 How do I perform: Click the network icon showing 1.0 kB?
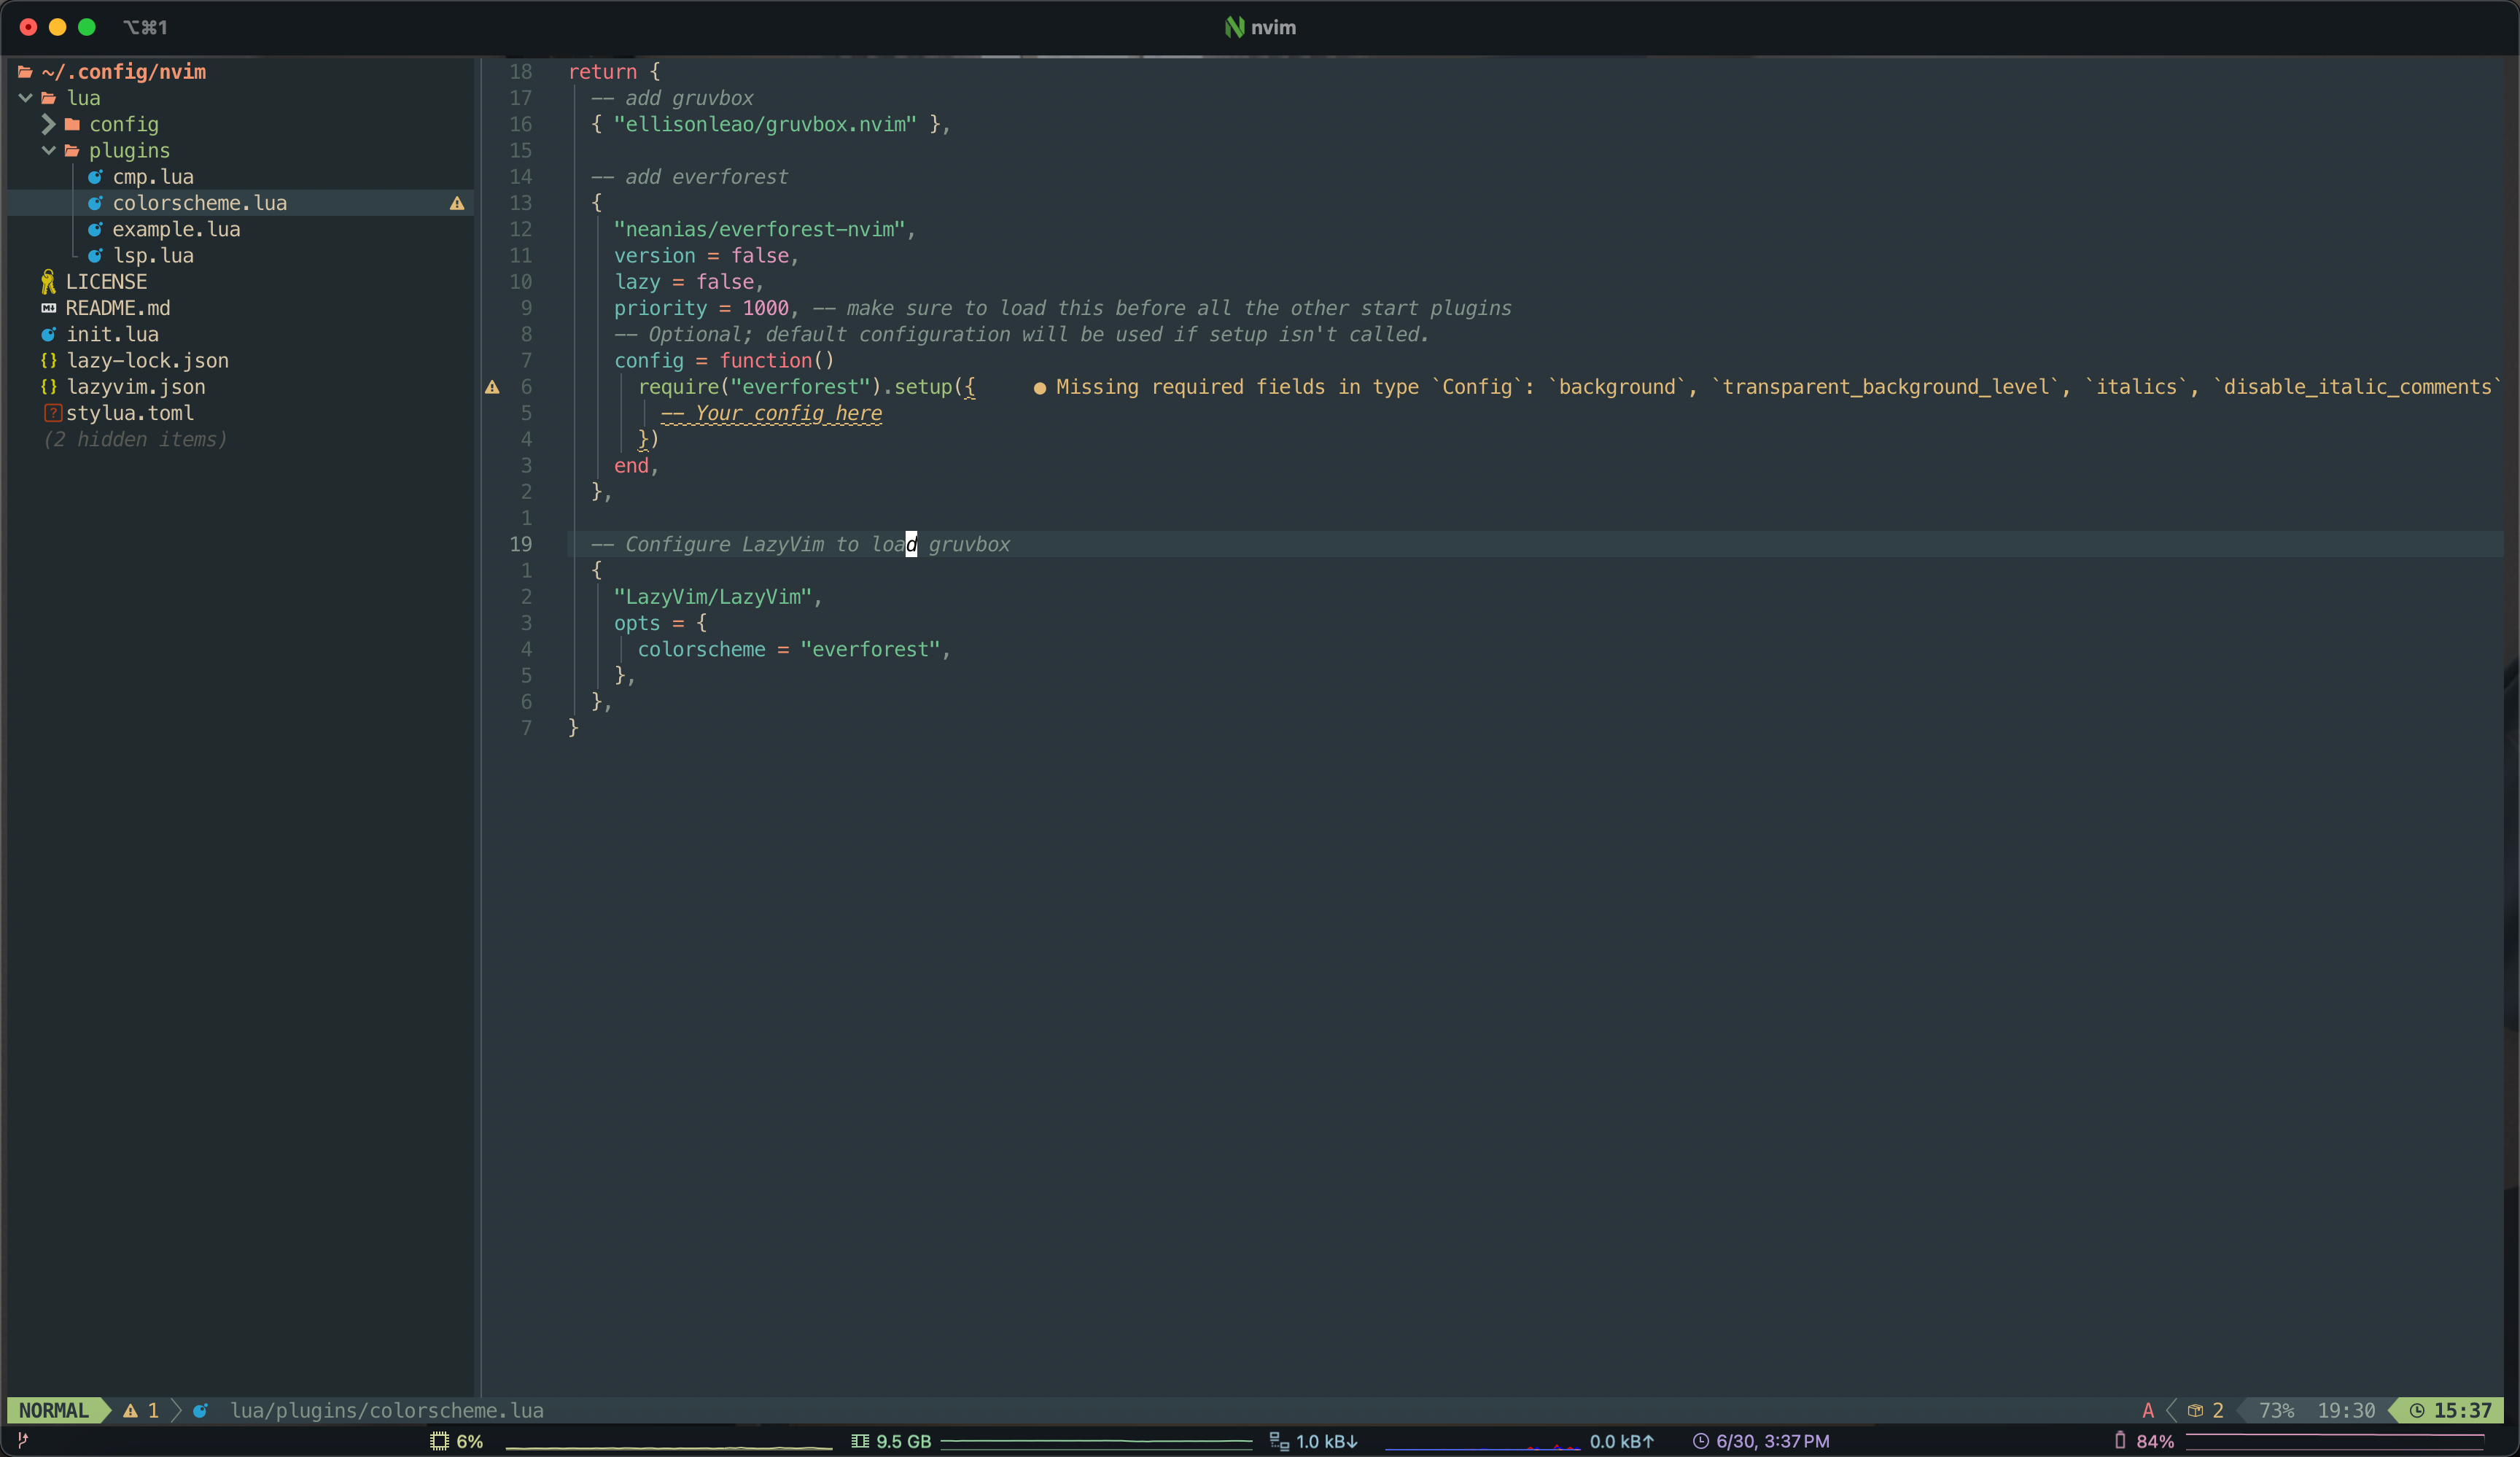coord(1278,1441)
